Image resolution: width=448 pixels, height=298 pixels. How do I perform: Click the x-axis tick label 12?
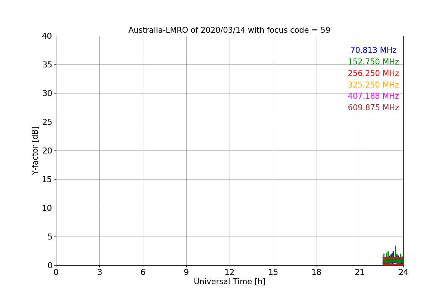pos(230,272)
